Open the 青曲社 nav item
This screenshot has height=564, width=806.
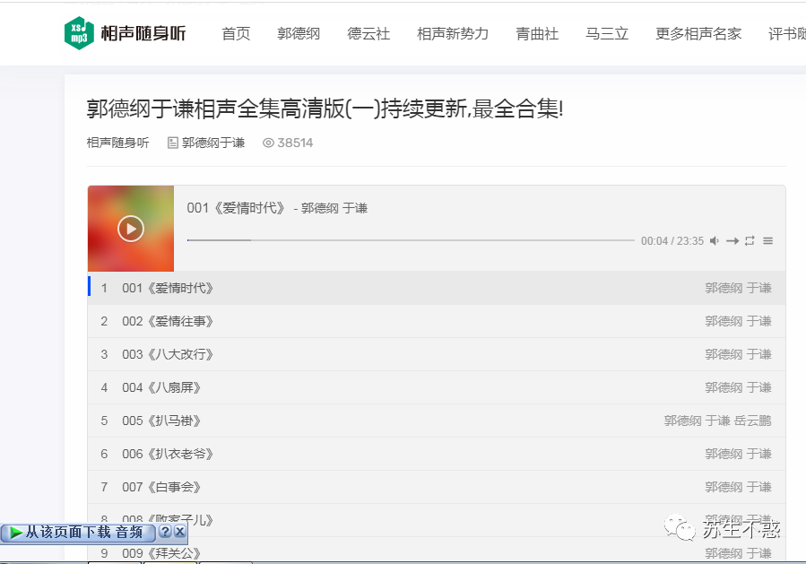coord(537,33)
